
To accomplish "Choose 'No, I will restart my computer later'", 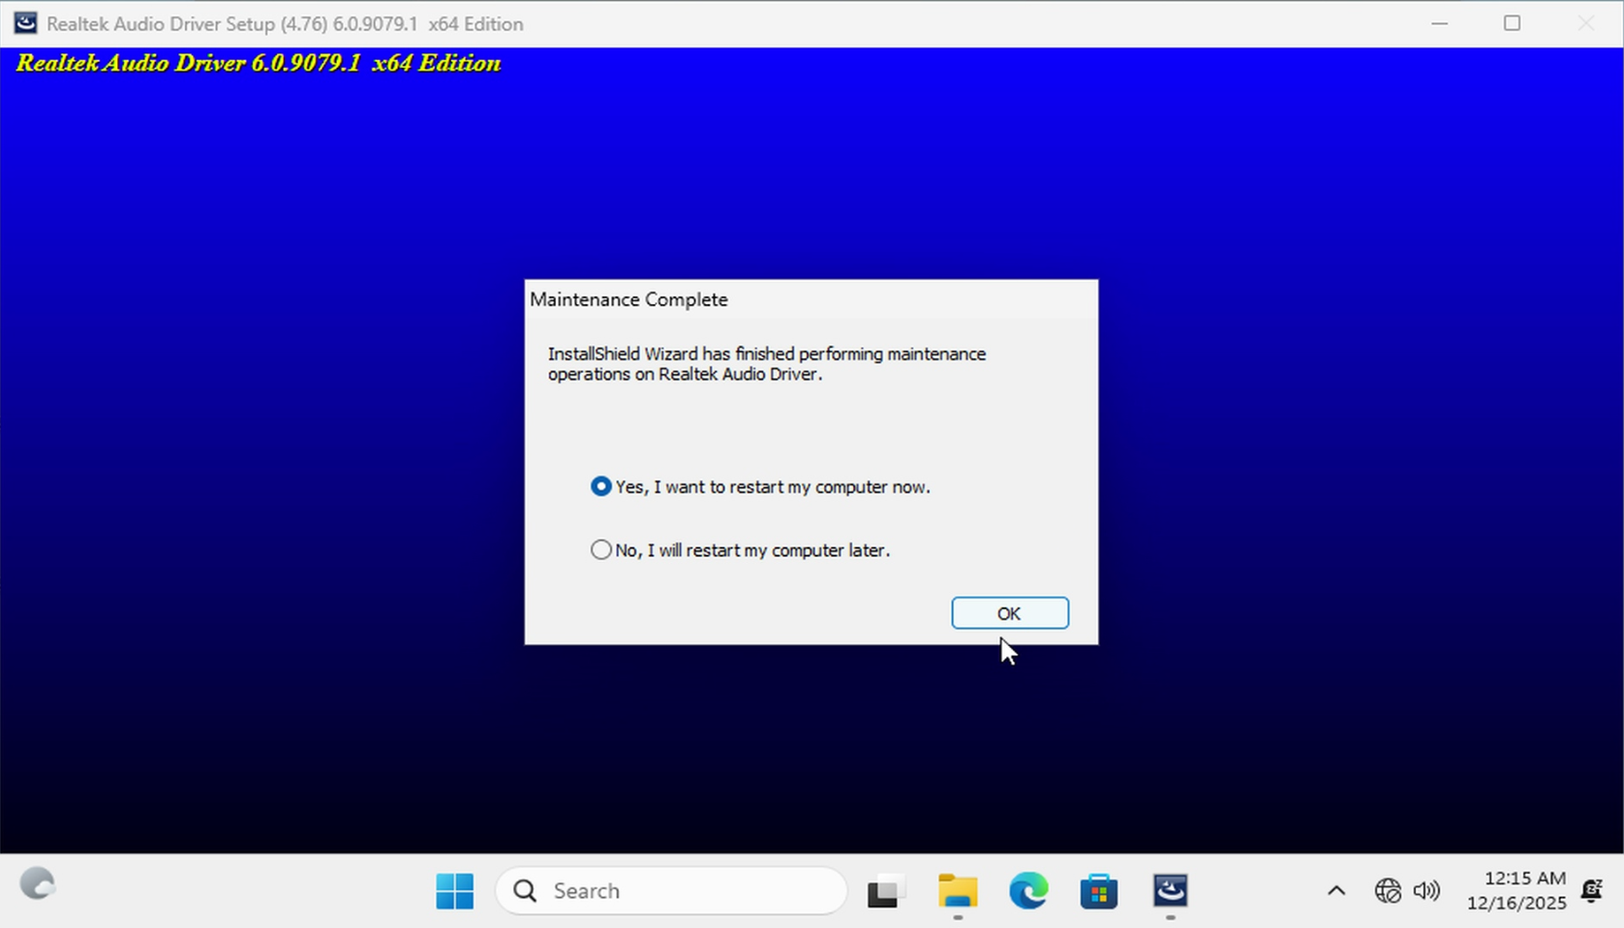I will pos(601,550).
